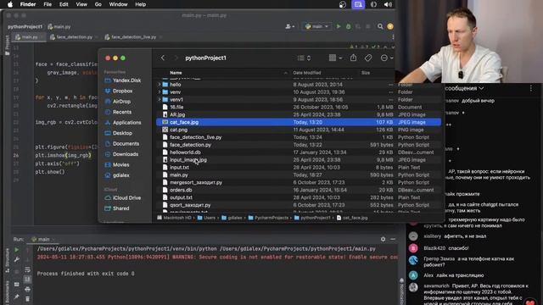Click the Finder Share icon
This screenshot has width=543, height=305.
(x=353, y=58)
